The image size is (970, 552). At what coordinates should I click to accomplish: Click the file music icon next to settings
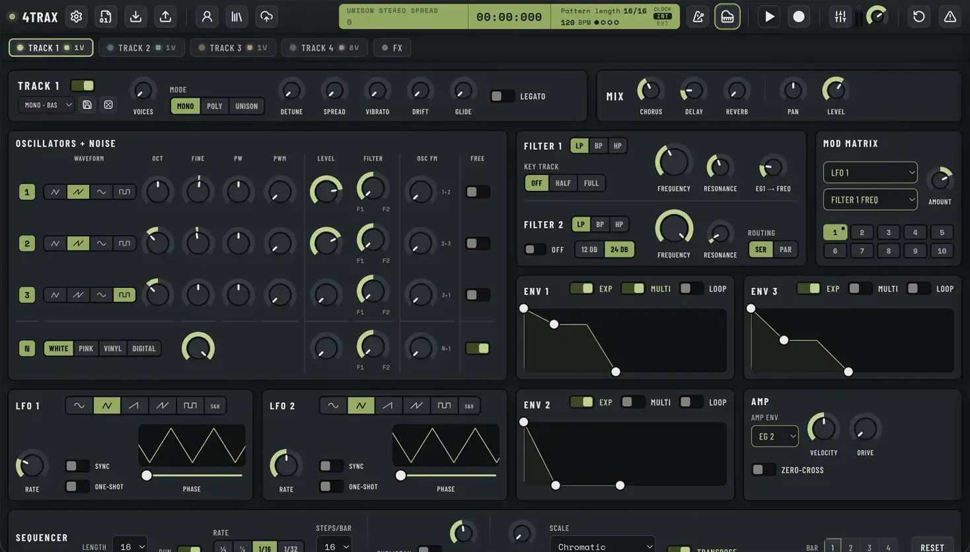click(106, 17)
